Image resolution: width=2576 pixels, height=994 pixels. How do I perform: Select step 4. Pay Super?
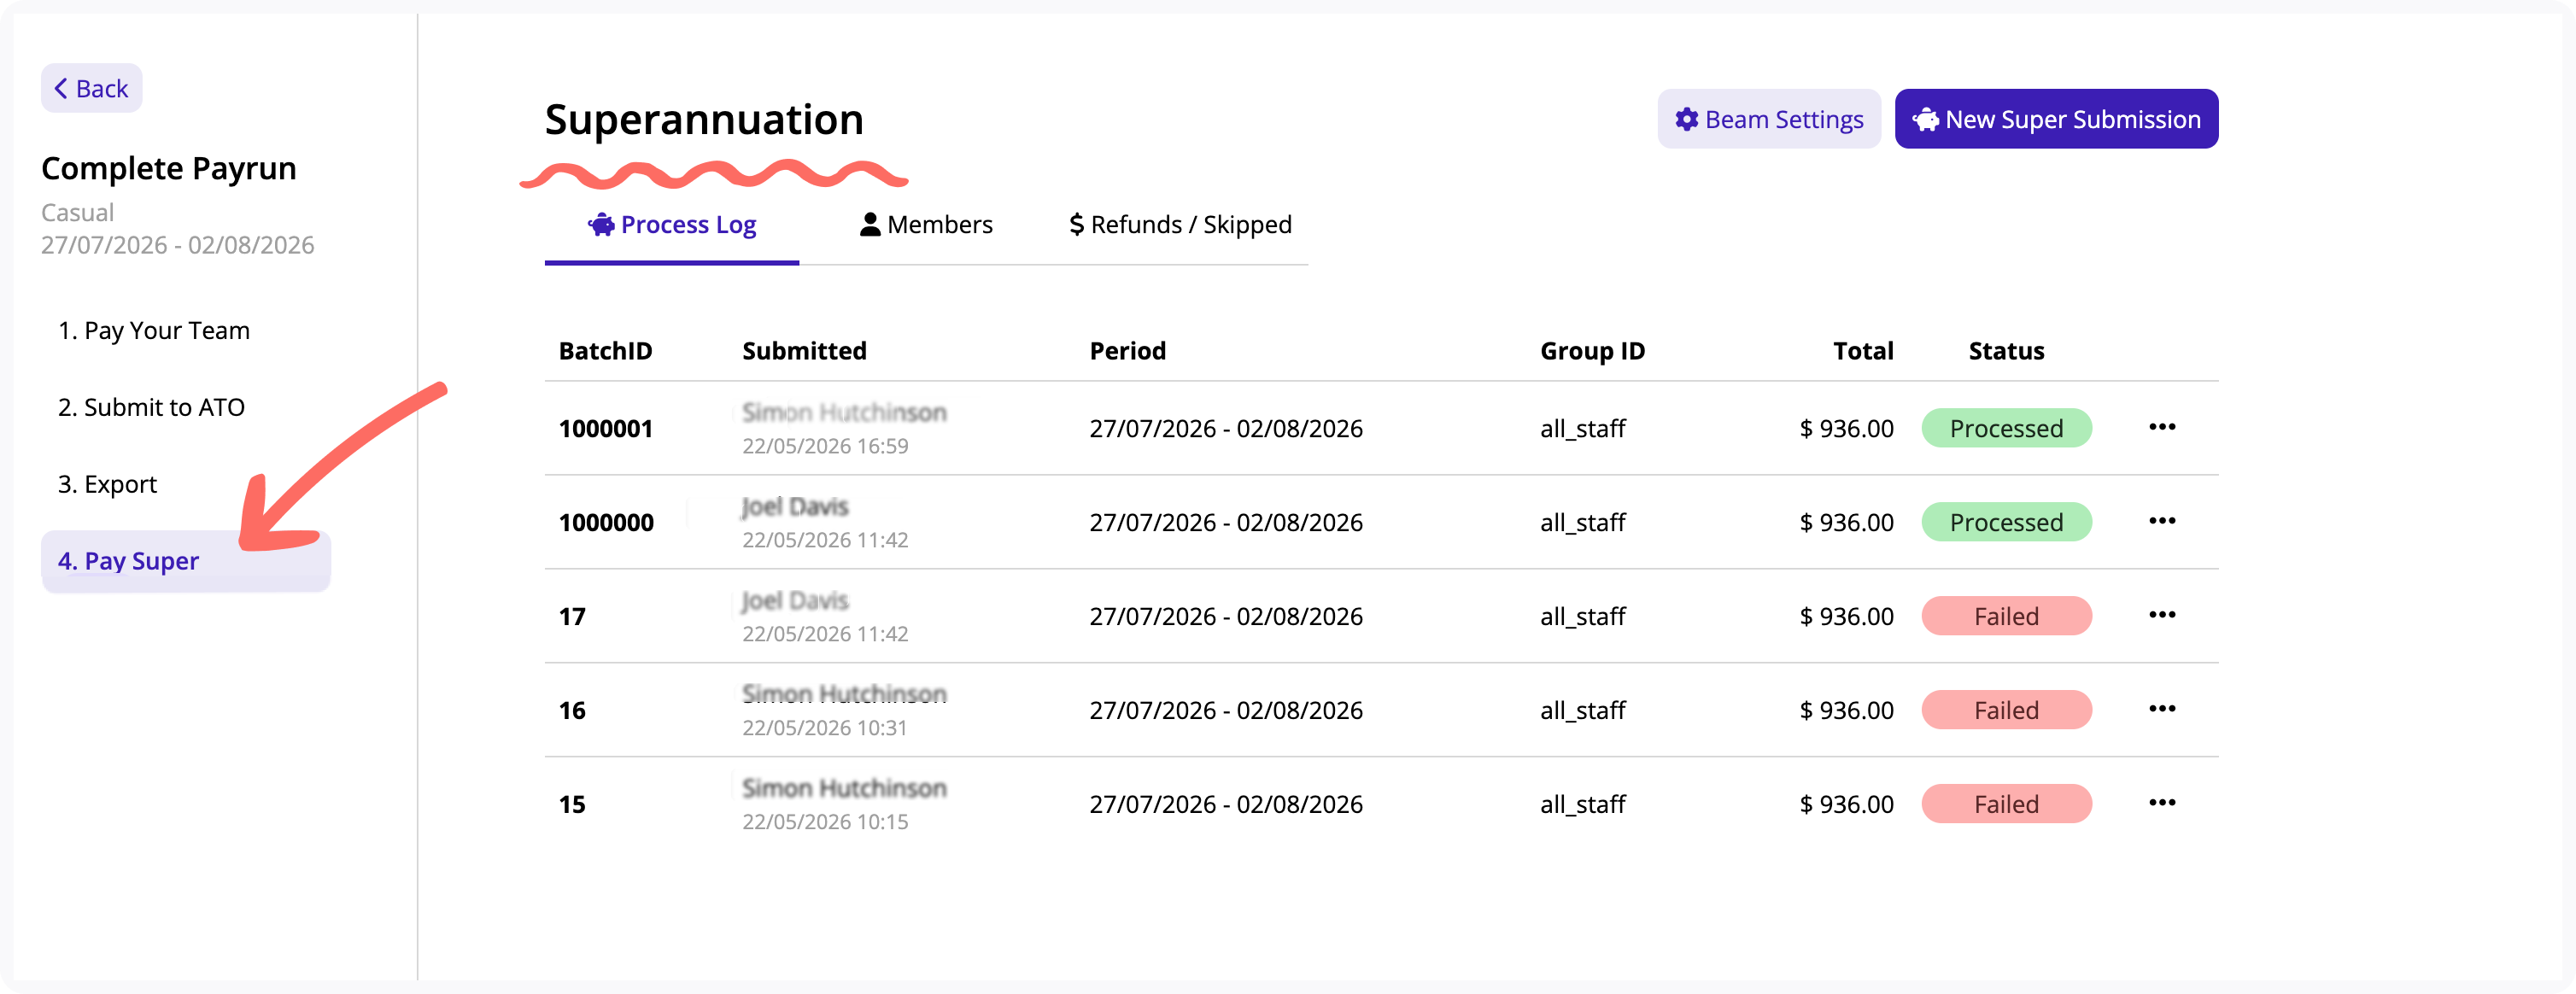[x=186, y=562]
